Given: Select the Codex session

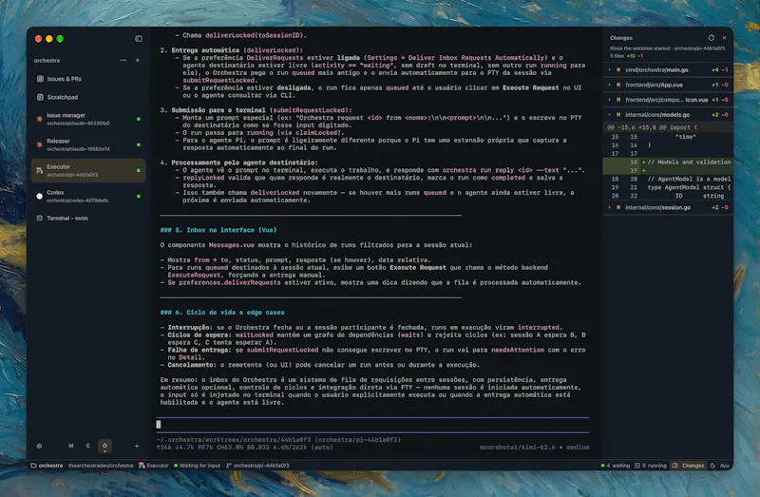Looking at the screenshot, I should (x=88, y=197).
